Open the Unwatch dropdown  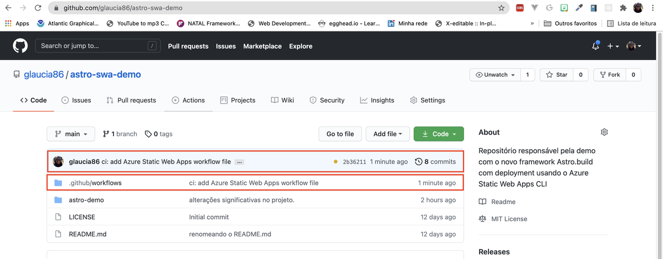tap(495, 75)
